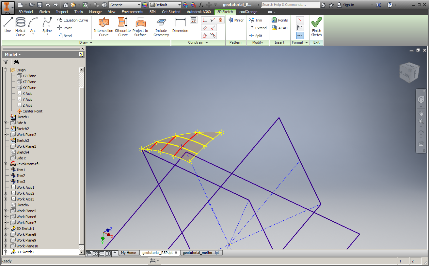The width and height of the screenshot is (429, 266).
Task: Click the Search Help & Commands field
Action: 290,5
